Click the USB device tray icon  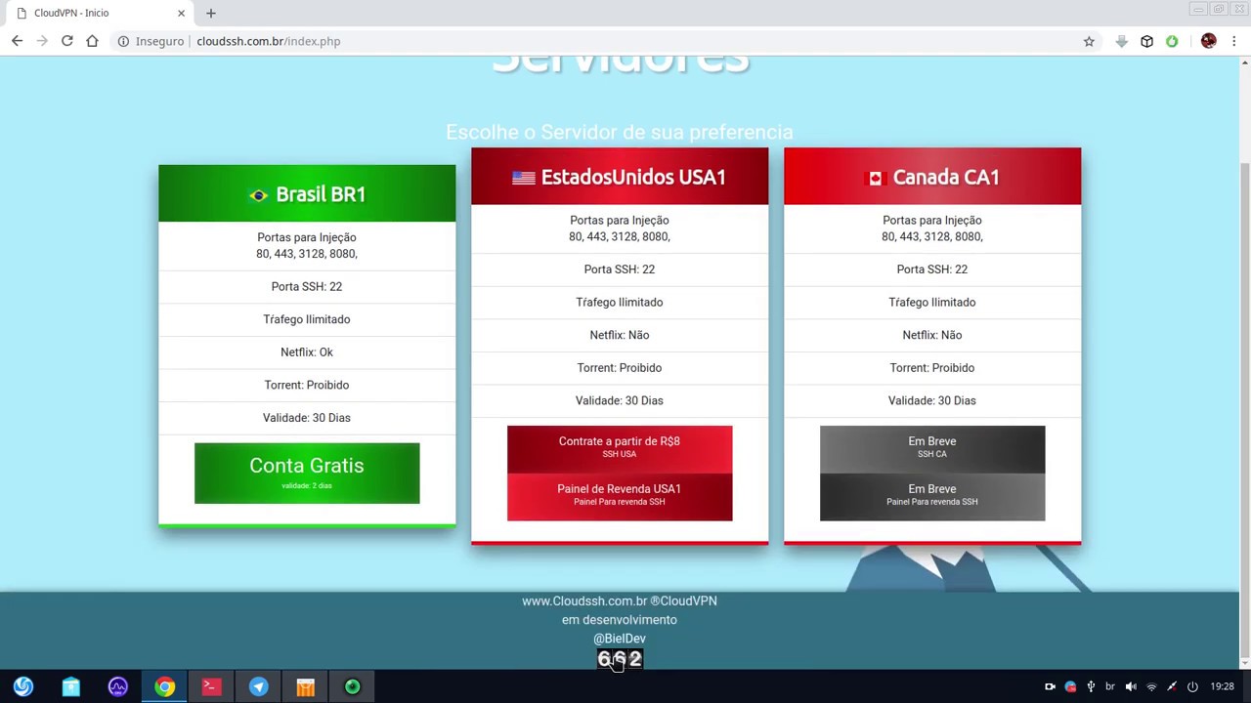[x=1091, y=686]
